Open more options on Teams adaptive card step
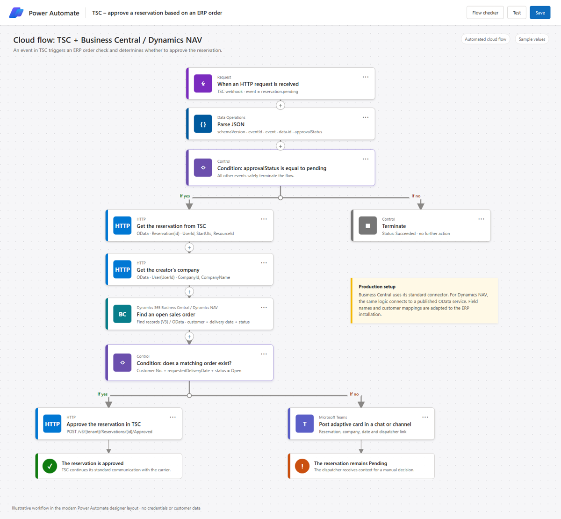The image size is (561, 519). [x=425, y=417]
